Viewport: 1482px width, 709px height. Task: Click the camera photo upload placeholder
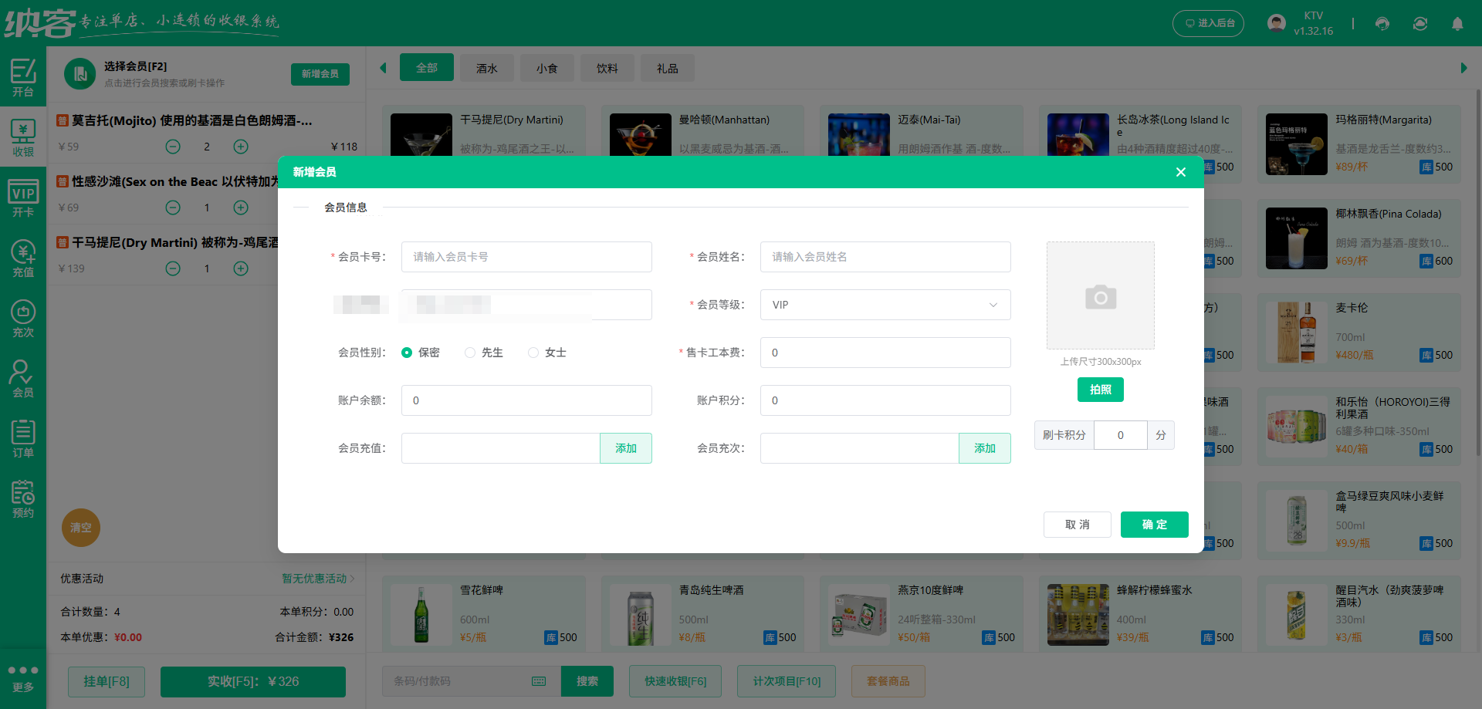(1100, 295)
